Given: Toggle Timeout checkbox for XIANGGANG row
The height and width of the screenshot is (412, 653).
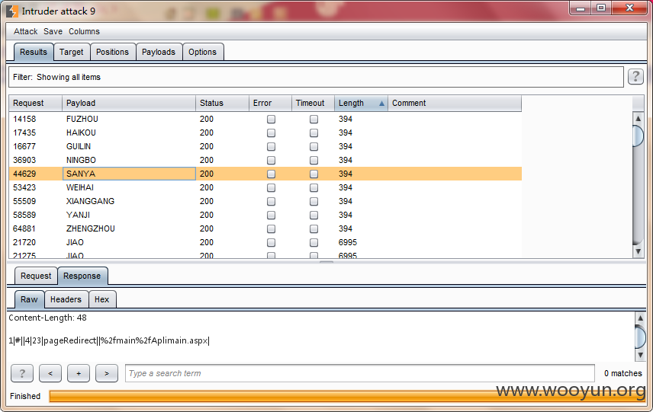Looking at the screenshot, I should point(314,201).
